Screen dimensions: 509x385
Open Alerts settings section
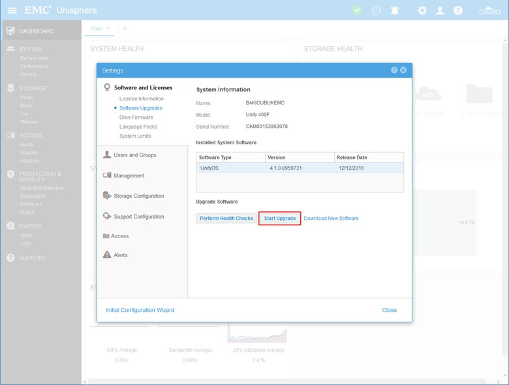click(x=121, y=255)
